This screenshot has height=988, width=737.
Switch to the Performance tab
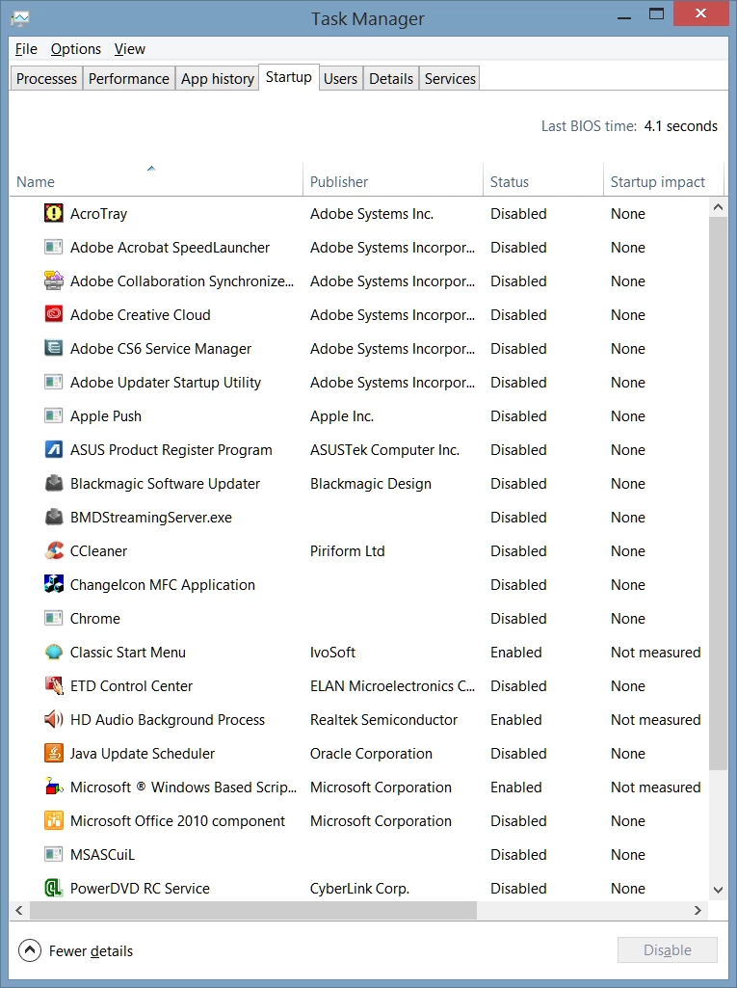[x=128, y=78]
